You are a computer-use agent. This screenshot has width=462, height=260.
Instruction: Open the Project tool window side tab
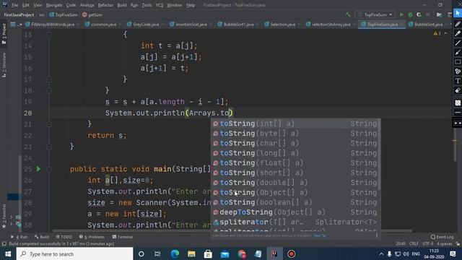click(x=4, y=34)
